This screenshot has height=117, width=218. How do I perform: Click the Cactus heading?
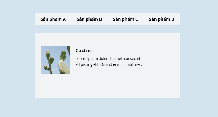[84, 51]
